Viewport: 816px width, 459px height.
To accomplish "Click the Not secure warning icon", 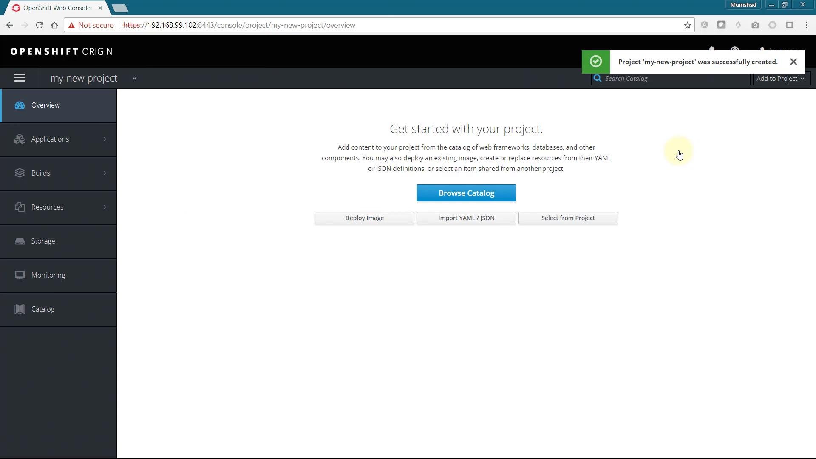I will point(71,25).
